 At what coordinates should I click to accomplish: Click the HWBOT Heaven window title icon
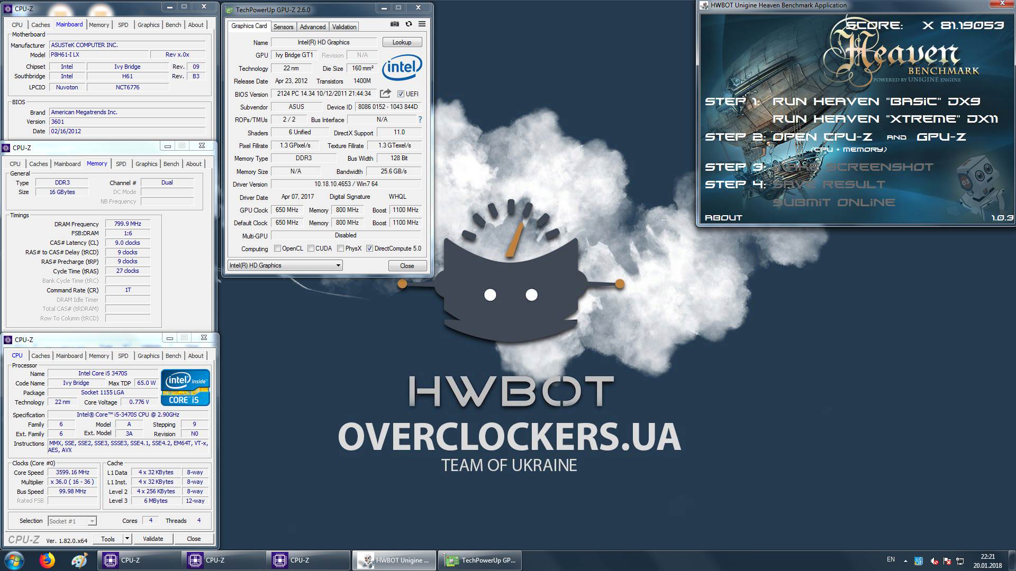[704, 5]
